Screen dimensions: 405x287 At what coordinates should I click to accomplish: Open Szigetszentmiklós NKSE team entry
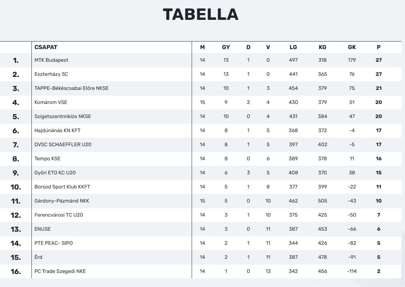(63, 116)
